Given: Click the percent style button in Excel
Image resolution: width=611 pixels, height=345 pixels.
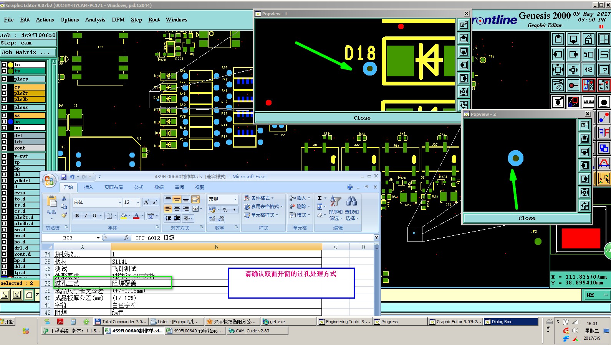Looking at the screenshot, I should click(x=225, y=209).
